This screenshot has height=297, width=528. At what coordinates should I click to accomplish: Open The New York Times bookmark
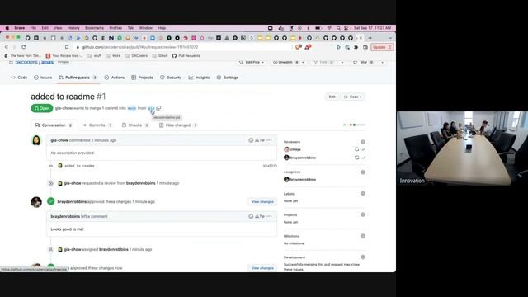coord(22,56)
